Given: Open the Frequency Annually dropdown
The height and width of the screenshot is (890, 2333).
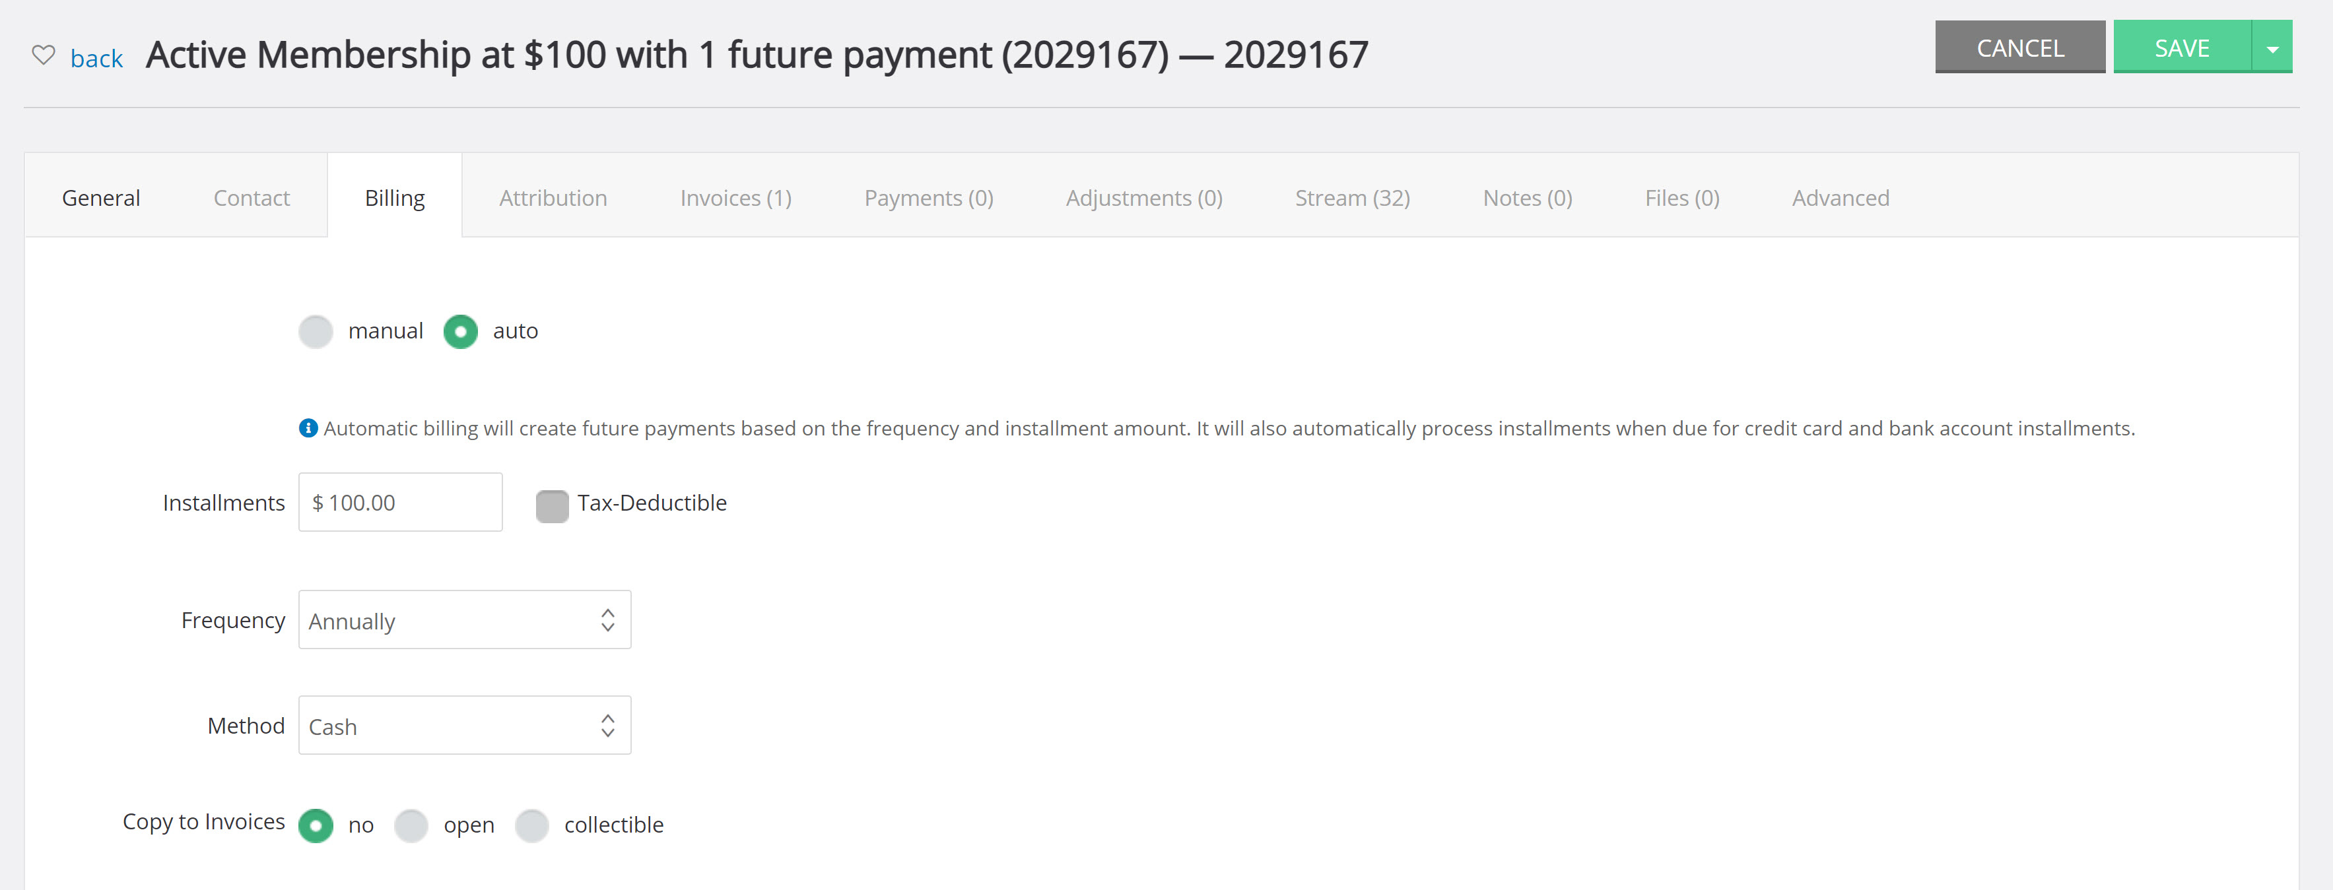Looking at the screenshot, I should (x=465, y=620).
